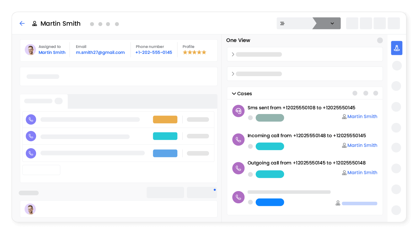The width and height of the screenshot is (418, 234).
Task: Click the Assigned to avatar photo
Action: [x=30, y=50]
